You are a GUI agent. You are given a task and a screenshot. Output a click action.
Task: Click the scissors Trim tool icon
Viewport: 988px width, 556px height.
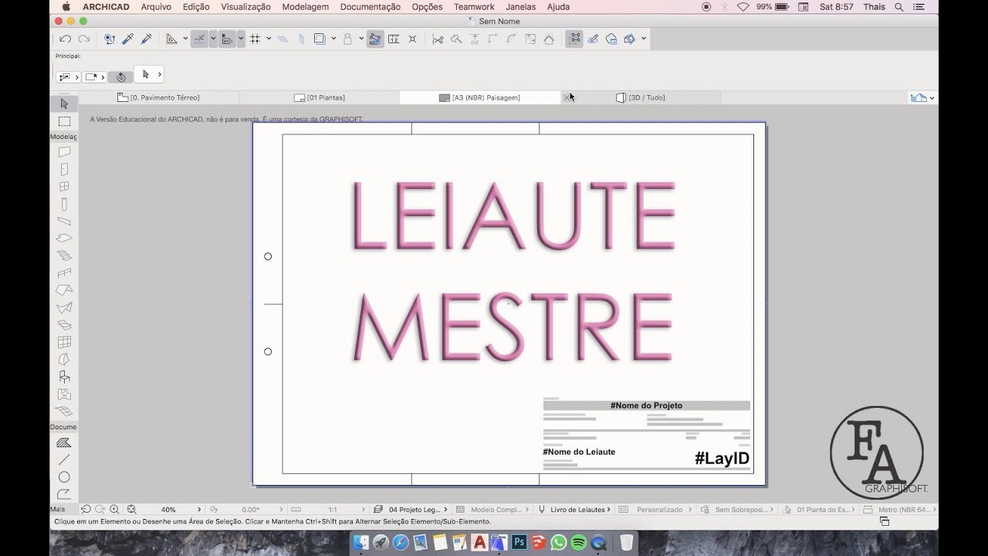[x=438, y=39]
